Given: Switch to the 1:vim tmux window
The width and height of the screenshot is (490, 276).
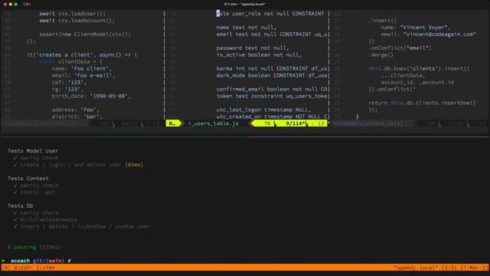Looking at the screenshot, I should click(45, 268).
